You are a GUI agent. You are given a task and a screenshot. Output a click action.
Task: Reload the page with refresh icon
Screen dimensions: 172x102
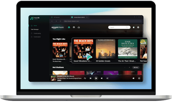[60, 21]
